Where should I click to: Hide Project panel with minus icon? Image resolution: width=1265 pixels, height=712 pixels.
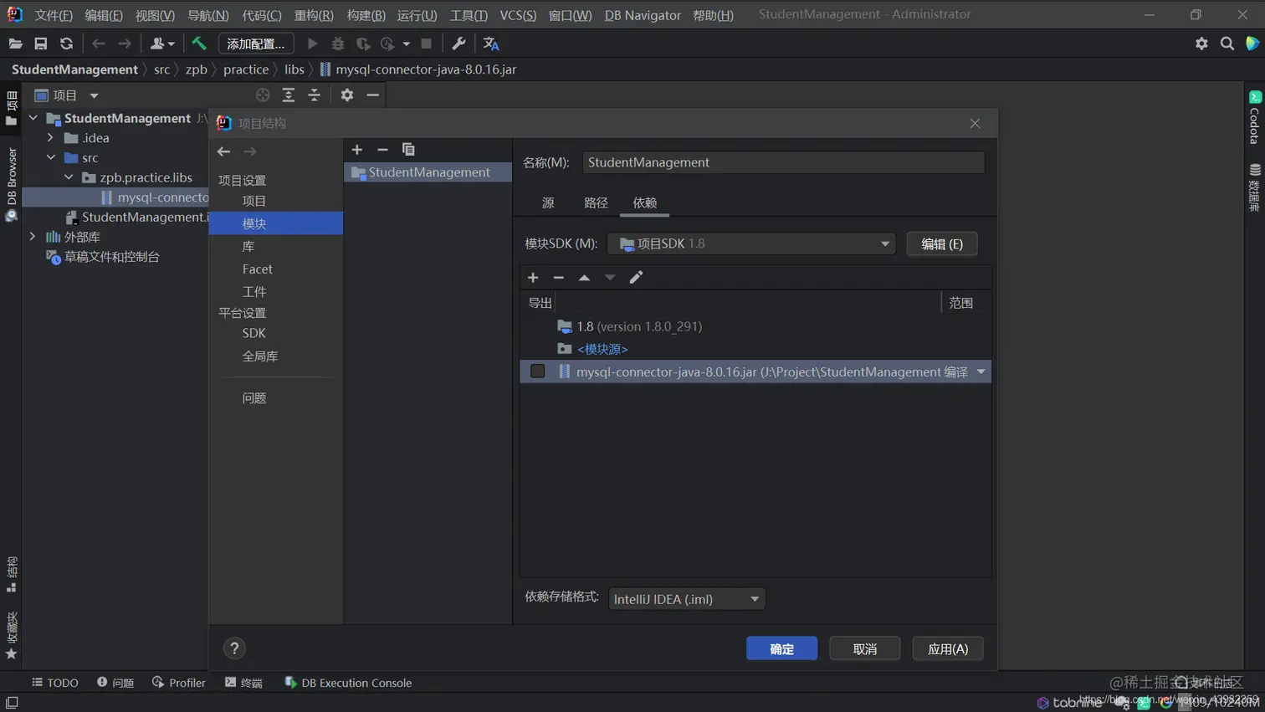pyautogui.click(x=373, y=95)
